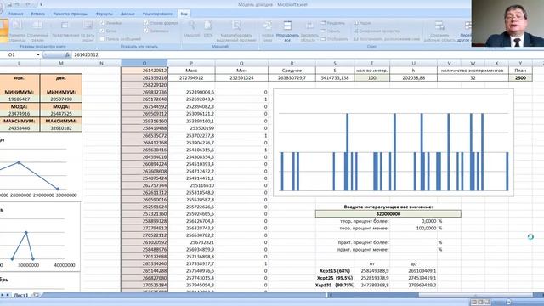The width and height of the screenshot is (544, 306).
Task: Hide the window (Скрыть)
Action: (x=331, y=31)
